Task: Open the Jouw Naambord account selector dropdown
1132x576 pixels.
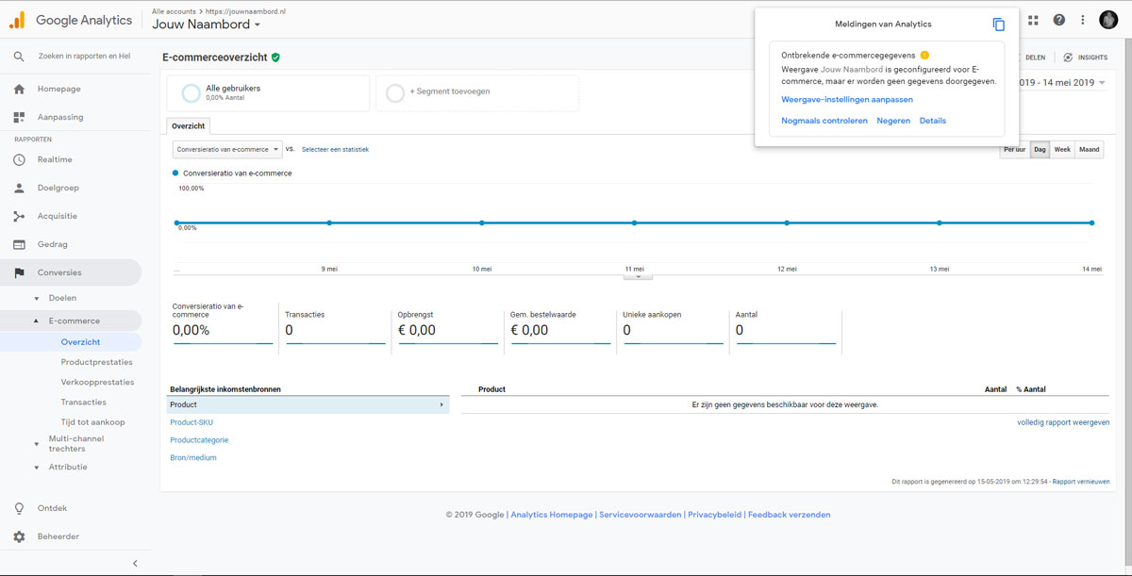Action: [206, 25]
